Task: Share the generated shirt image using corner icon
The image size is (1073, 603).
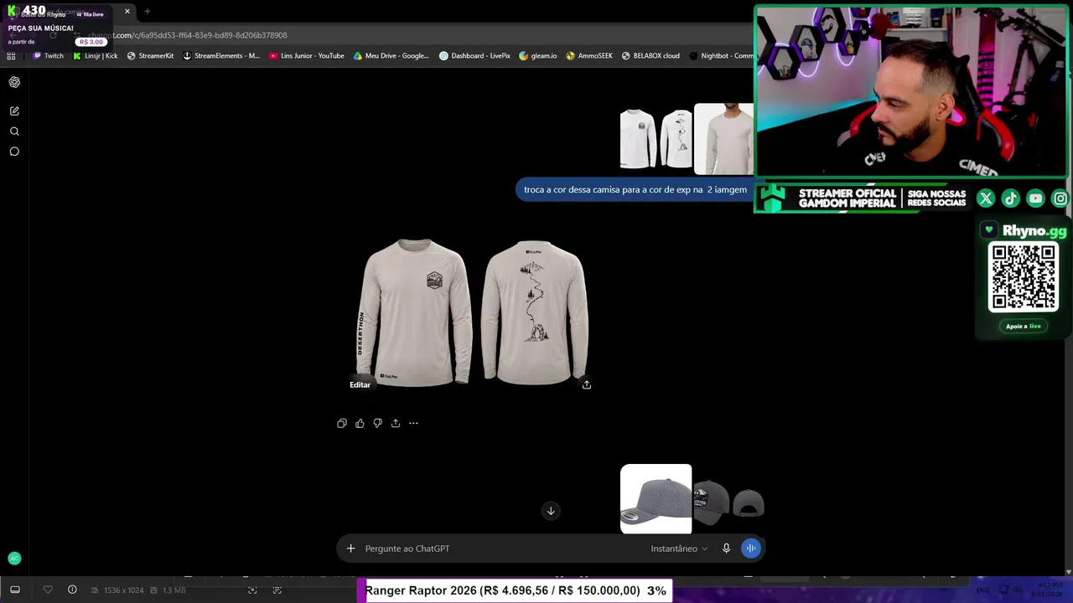Action: (x=587, y=384)
